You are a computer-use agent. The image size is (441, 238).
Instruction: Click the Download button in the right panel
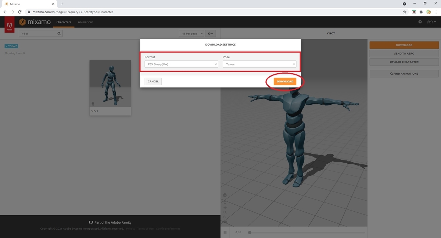(404, 45)
